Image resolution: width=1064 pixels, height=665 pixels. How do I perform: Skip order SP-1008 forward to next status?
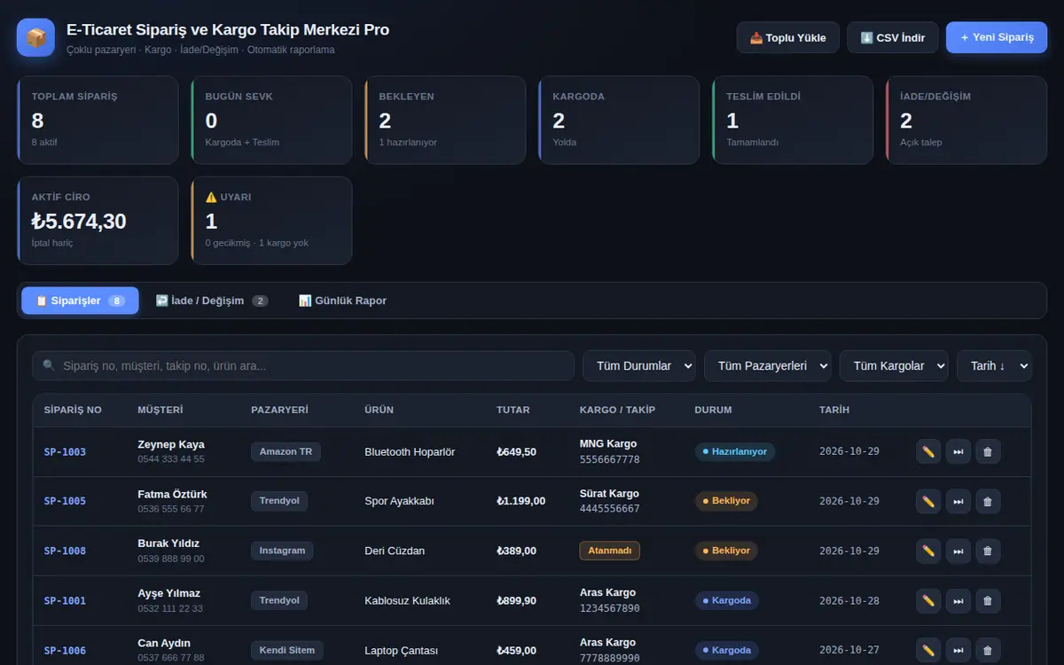pyautogui.click(x=958, y=551)
